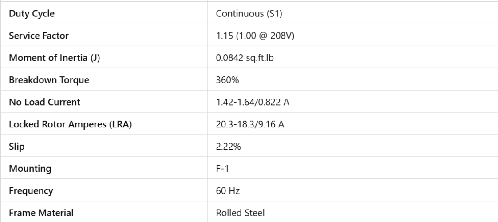Click the Frame Material label
This screenshot has width=498, height=222.
click(36, 213)
